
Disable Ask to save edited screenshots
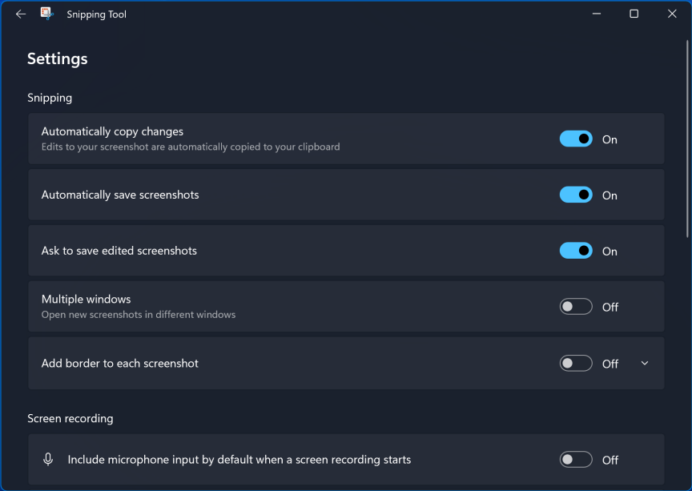575,251
